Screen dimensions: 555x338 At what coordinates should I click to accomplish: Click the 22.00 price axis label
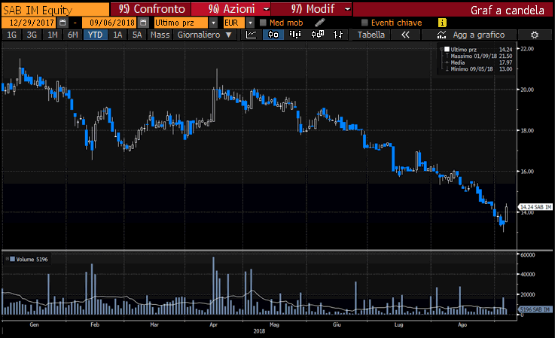(527, 48)
